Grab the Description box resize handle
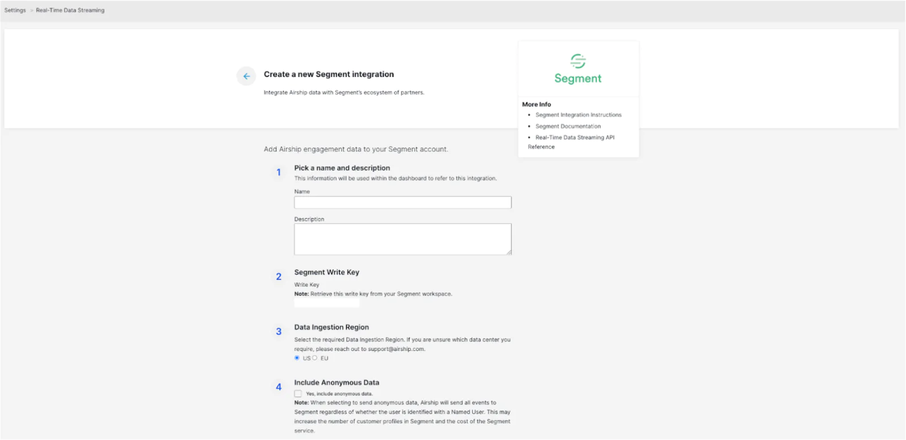The width and height of the screenshot is (906, 440). point(509,252)
